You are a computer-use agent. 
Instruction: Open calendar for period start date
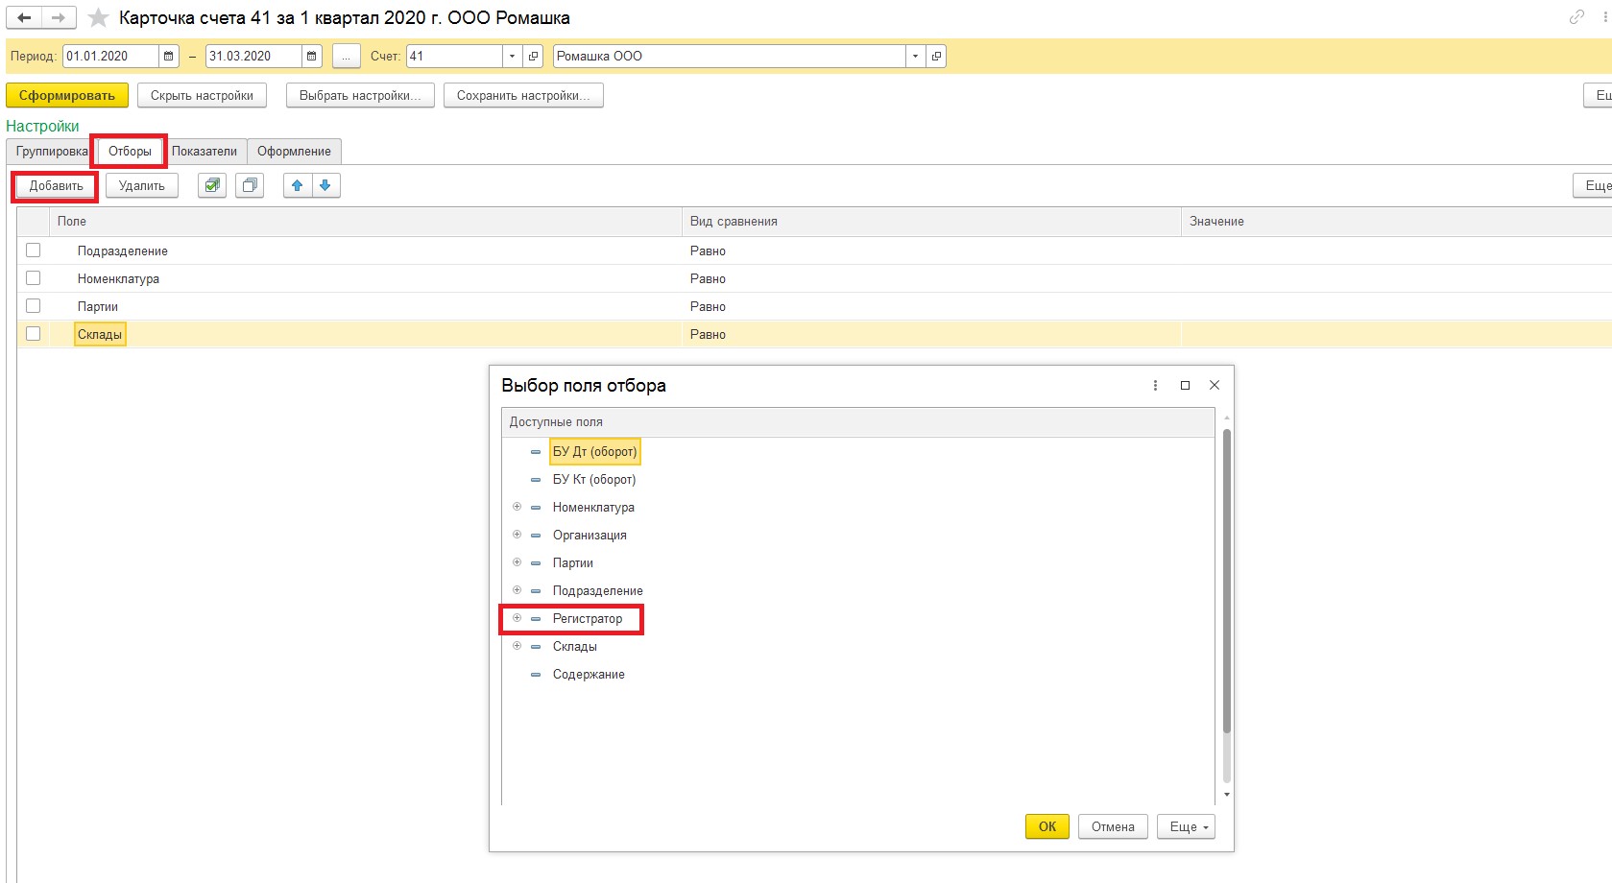point(168,56)
